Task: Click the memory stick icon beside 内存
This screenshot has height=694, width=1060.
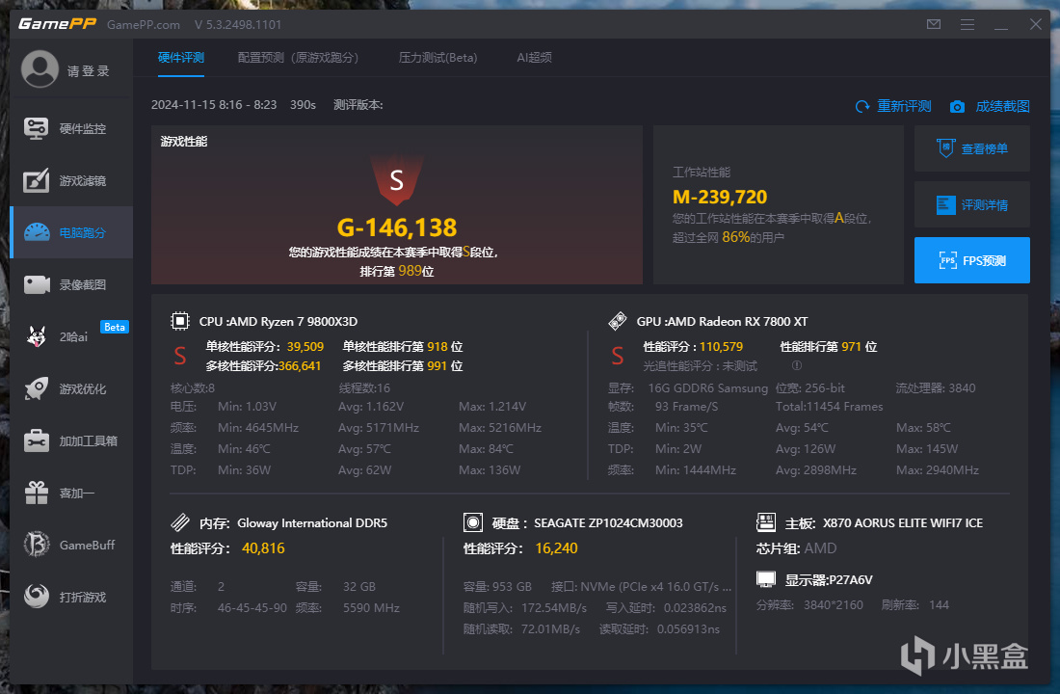Action: (180, 522)
